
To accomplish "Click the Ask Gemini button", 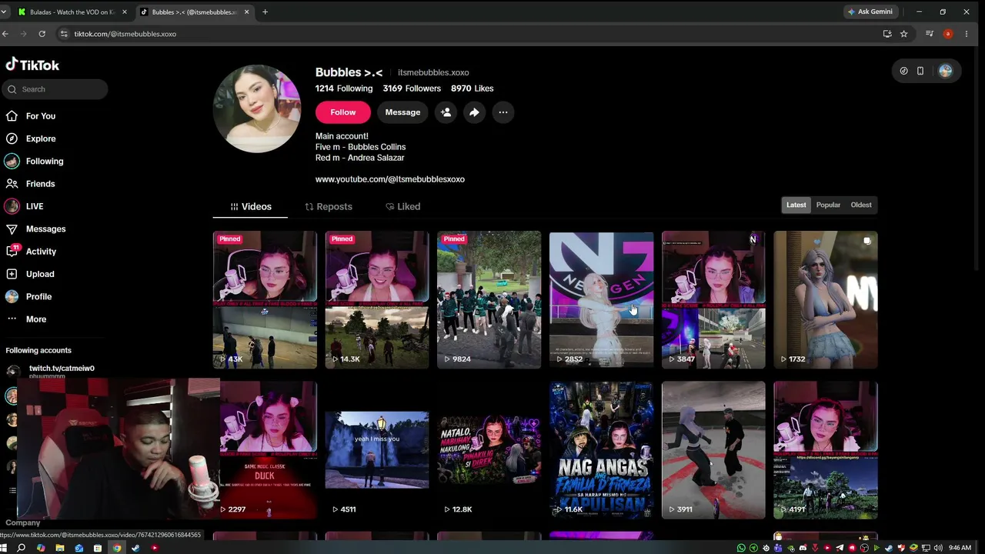I will click(x=870, y=12).
